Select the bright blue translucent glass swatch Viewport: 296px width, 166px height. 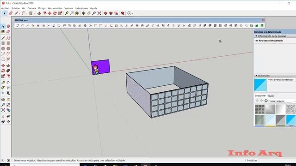click(291, 120)
